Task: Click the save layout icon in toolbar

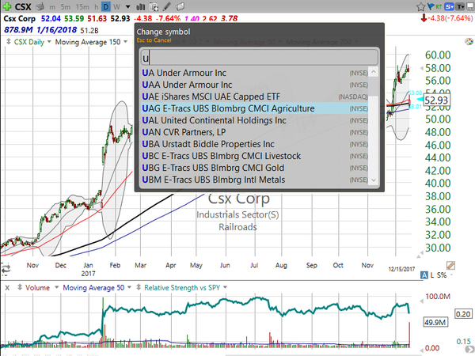Action: [470, 6]
